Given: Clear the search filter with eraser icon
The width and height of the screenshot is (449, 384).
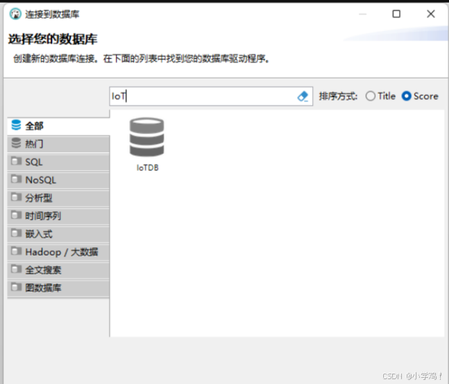Looking at the screenshot, I should (x=303, y=97).
